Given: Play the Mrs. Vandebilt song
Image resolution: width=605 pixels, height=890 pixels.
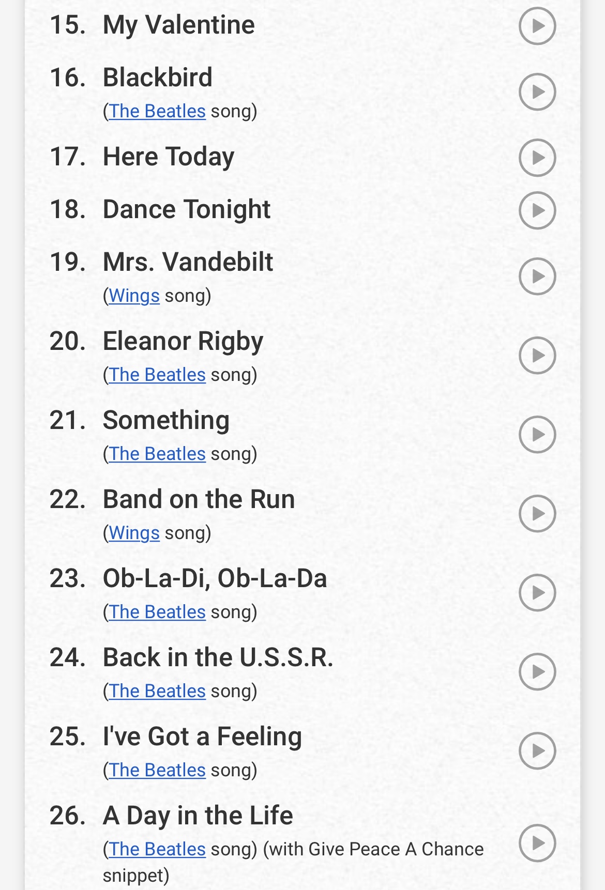Looking at the screenshot, I should (x=537, y=276).
